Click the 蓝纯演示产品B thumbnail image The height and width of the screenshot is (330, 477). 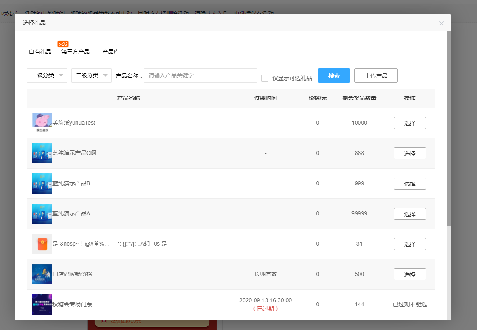coord(42,184)
